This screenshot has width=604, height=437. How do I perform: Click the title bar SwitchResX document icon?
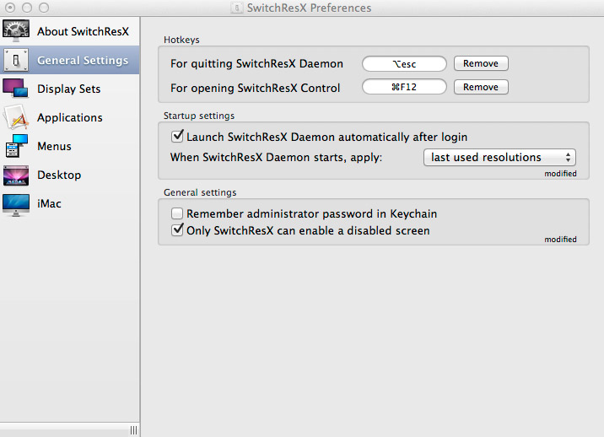point(237,8)
